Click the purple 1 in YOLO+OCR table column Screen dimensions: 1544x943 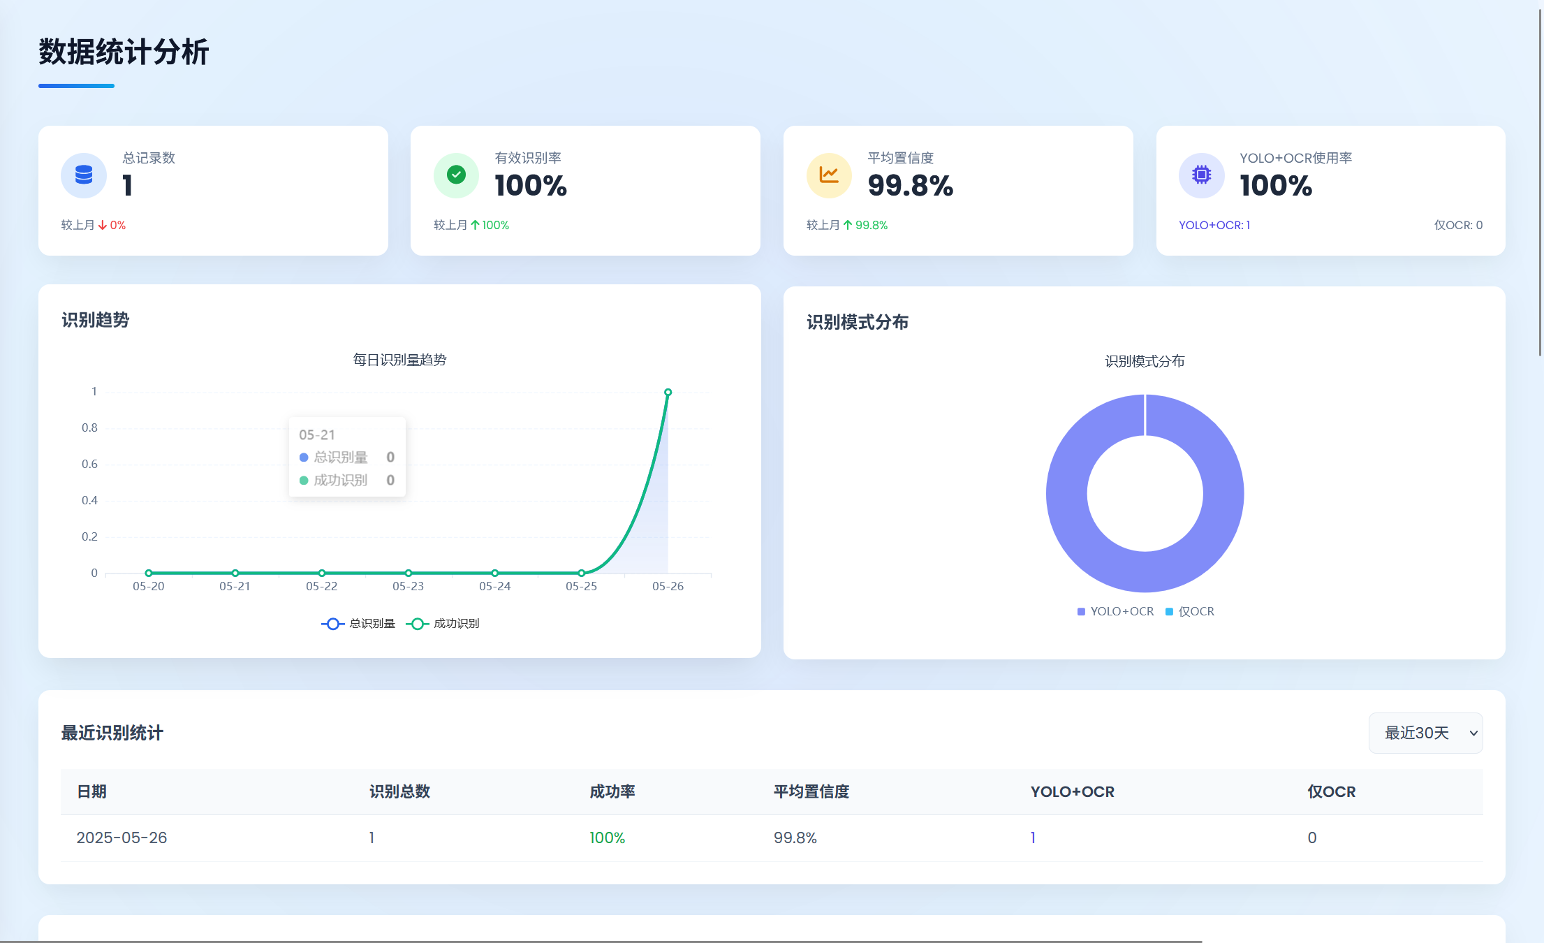click(x=1033, y=838)
